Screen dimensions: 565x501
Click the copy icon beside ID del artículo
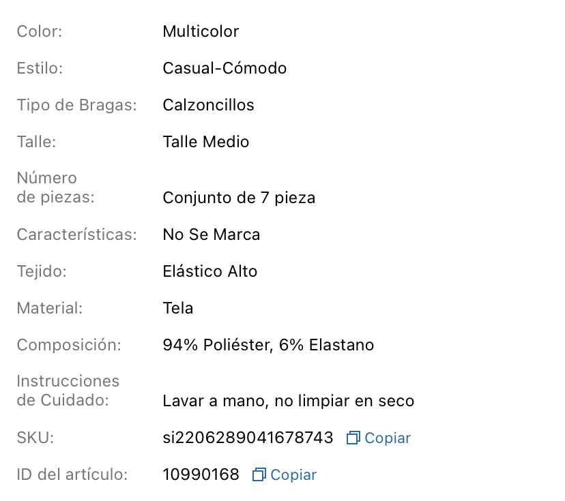257,474
